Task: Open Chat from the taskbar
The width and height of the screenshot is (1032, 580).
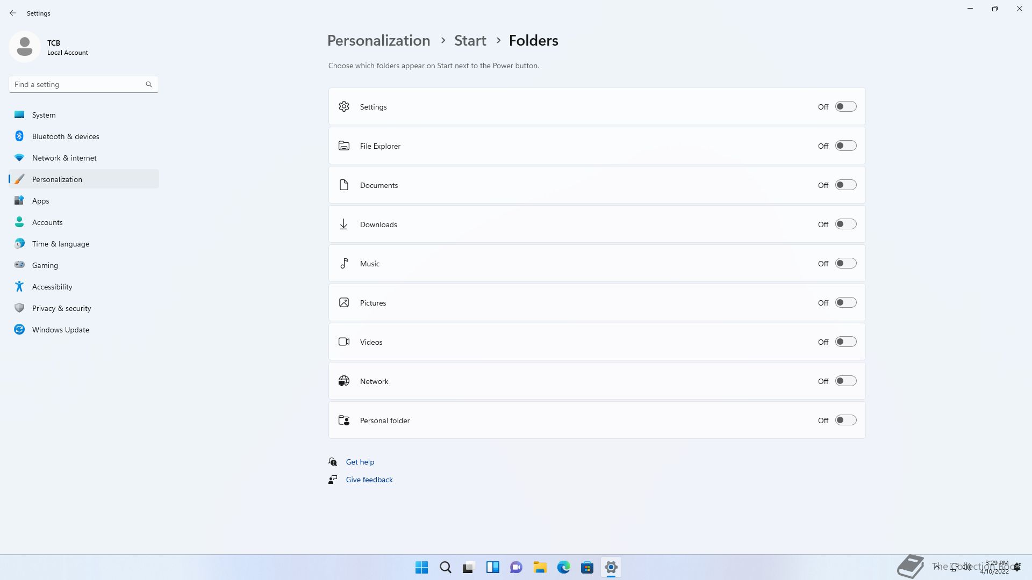Action: click(x=517, y=567)
